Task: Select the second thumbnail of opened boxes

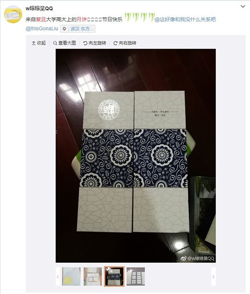Action: tap(93, 277)
